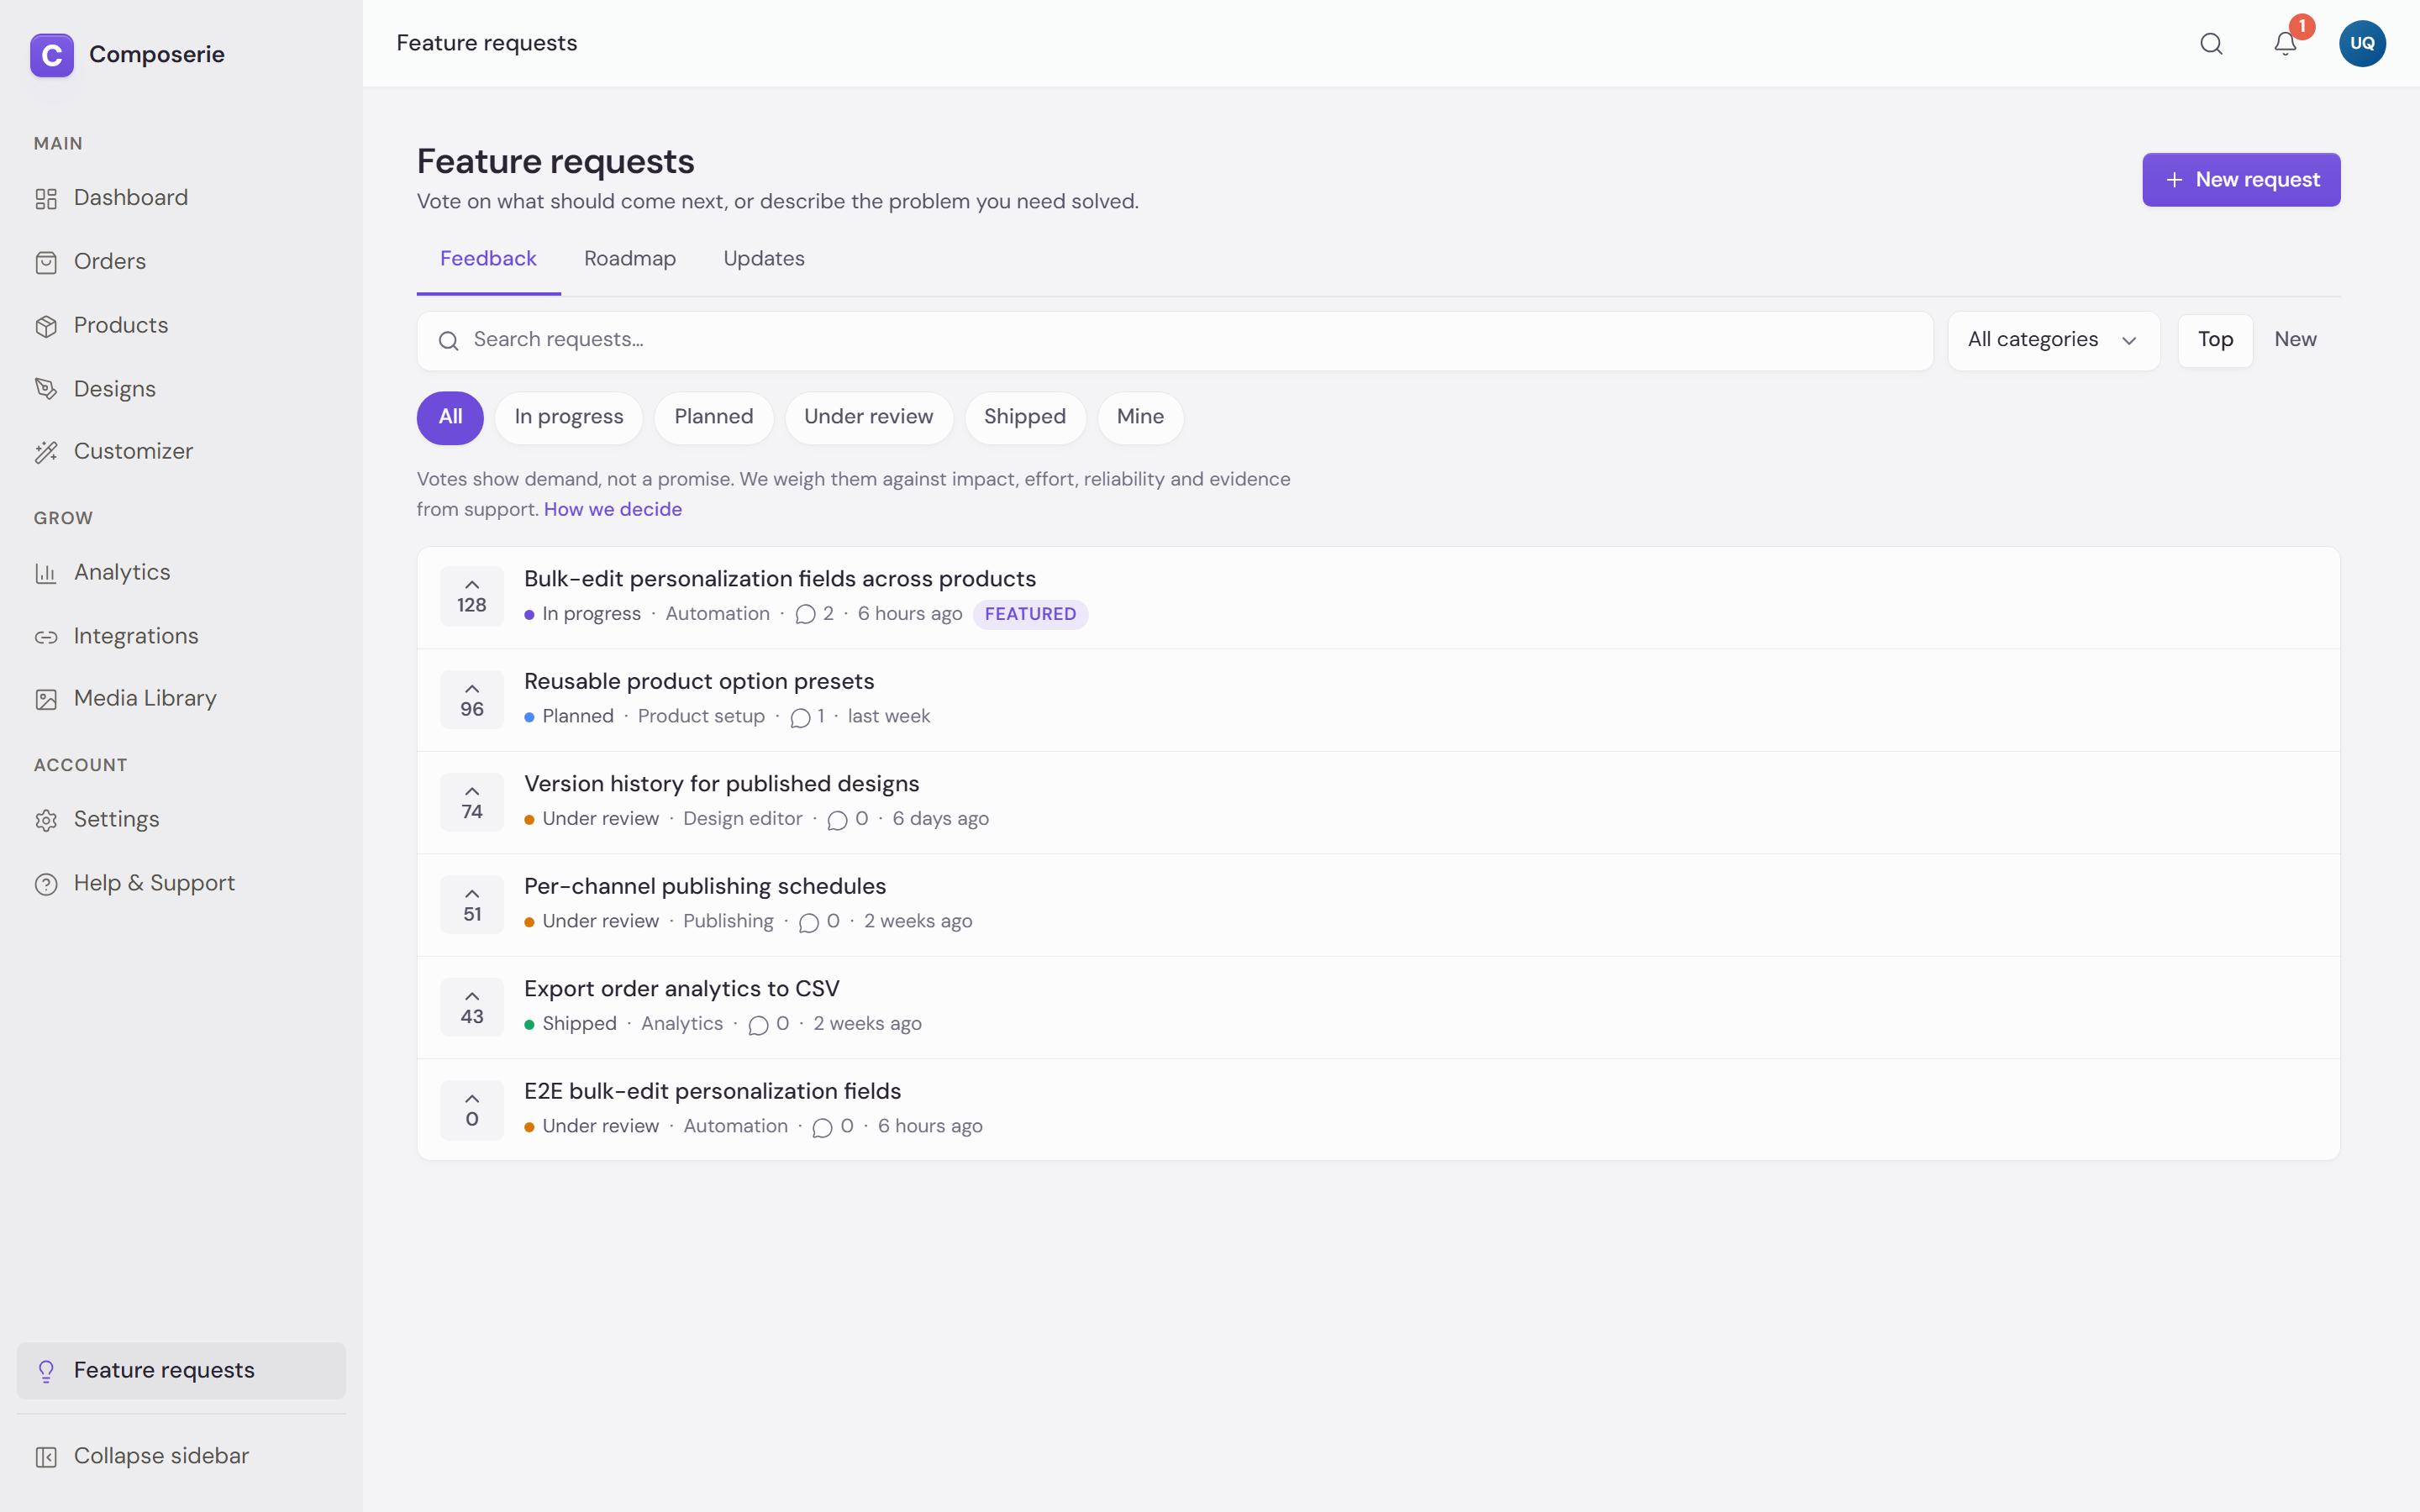Open Customizer in the sidebar

coord(181,452)
